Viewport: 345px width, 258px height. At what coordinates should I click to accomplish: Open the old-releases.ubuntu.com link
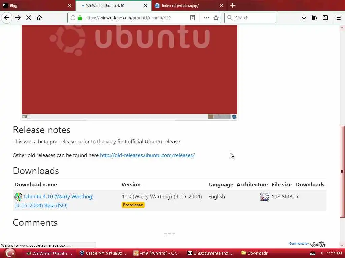[148, 155]
